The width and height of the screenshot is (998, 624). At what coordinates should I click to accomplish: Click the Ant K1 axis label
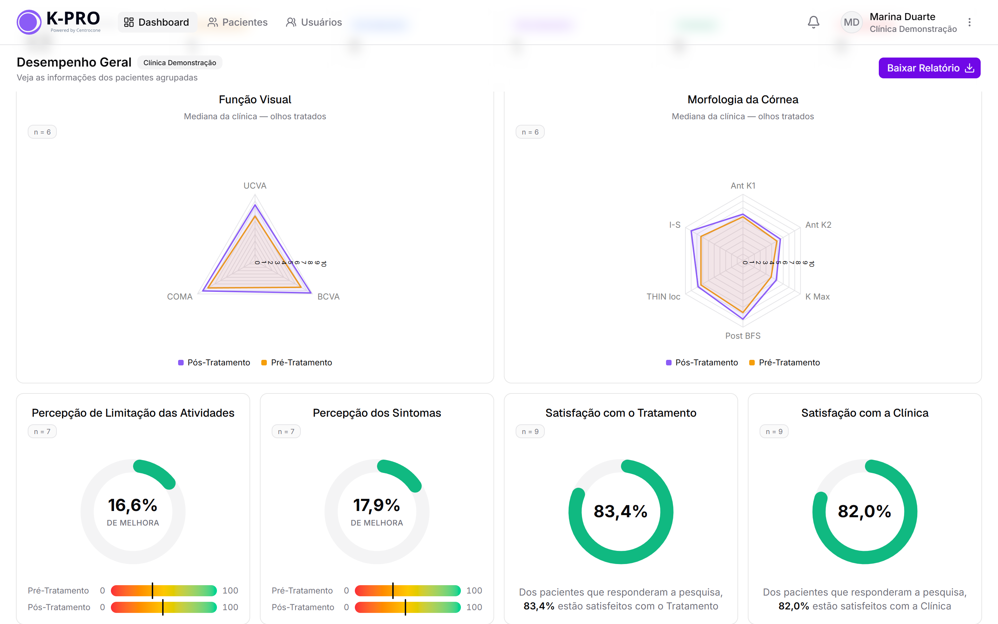point(743,186)
